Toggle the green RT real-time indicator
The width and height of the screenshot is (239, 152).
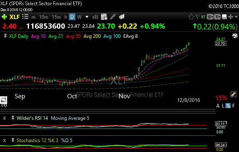coord(203,17)
